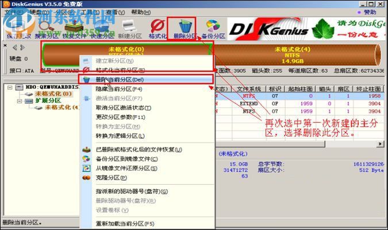The image size is (388, 230).
Task: Choose 重新加载当前分区(F5) entry
Action: point(147,224)
